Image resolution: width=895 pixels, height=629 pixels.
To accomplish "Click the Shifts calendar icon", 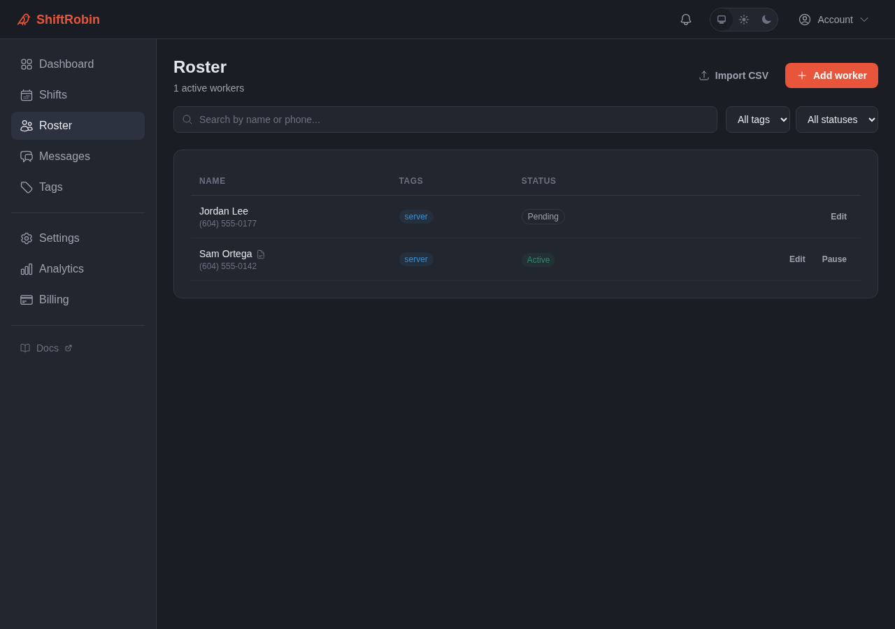I will click(27, 95).
